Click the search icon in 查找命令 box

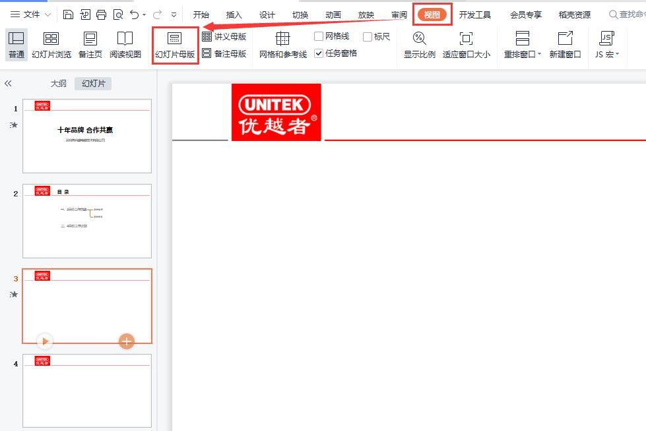point(614,14)
